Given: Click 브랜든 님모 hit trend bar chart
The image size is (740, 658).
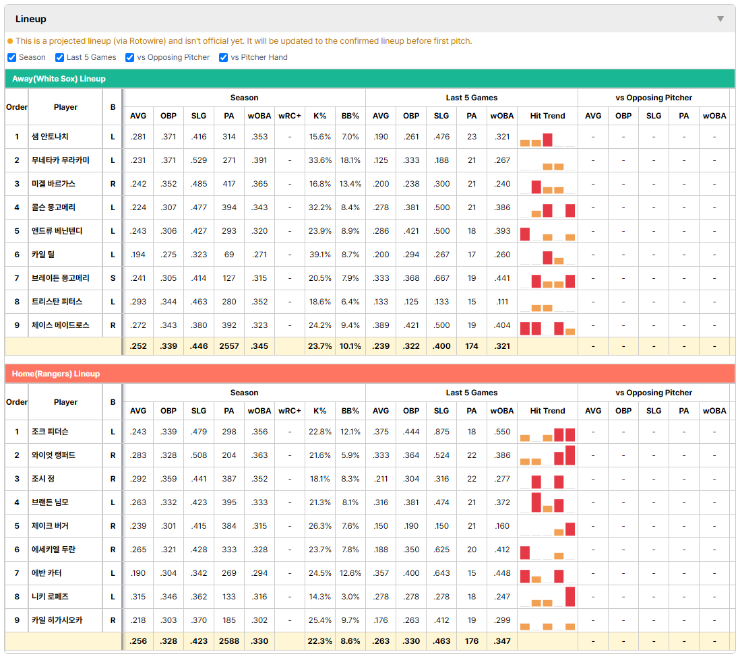Looking at the screenshot, I should click(x=547, y=502).
